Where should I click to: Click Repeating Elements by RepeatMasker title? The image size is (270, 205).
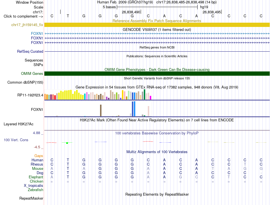click(157, 194)
